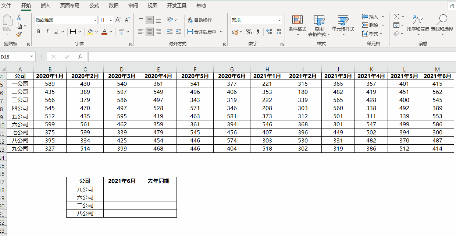The image size is (456, 236).
Task: Toggle Italic formatting
Action: click(x=47, y=32)
